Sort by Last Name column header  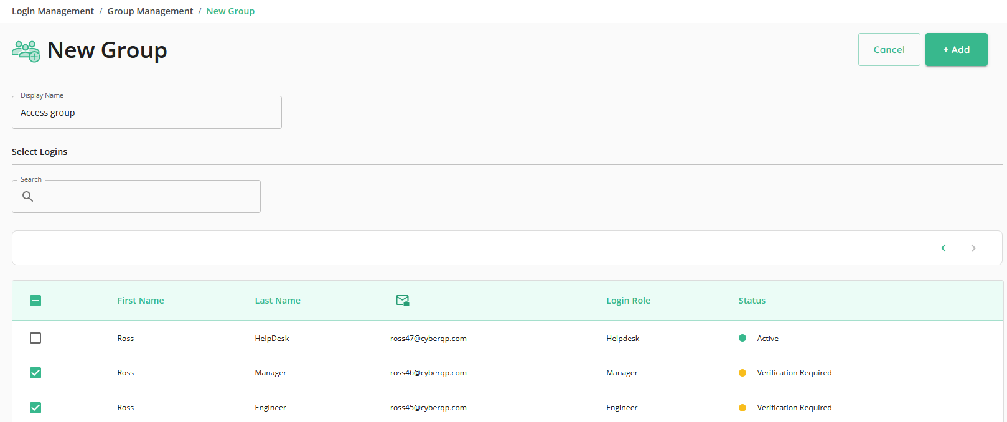(278, 301)
